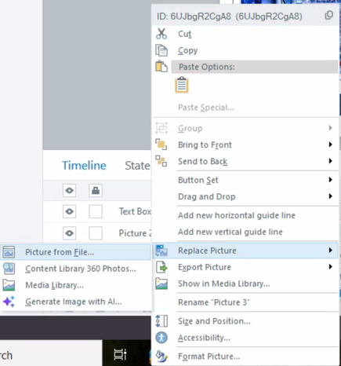
Task: Expand the Send to Back submenu arrow
Action: point(331,161)
